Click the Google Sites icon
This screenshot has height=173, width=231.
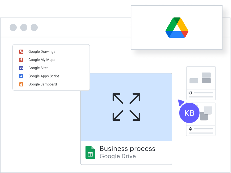pyautogui.click(x=21, y=68)
